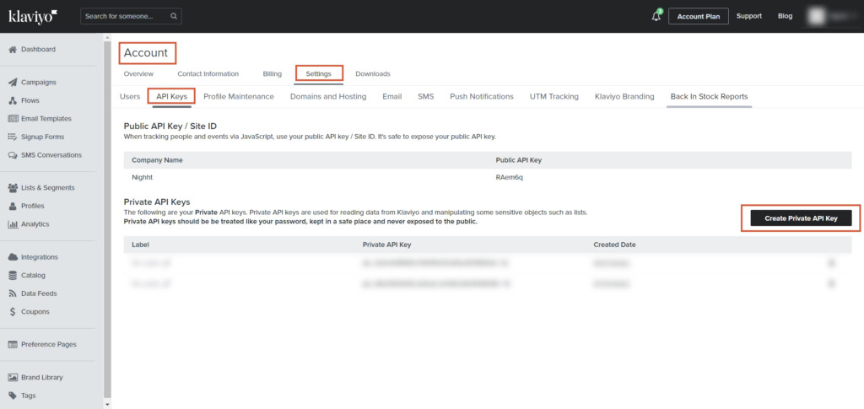The height and width of the screenshot is (409, 864).
Task: Click the Signup Forms icon
Action: [x=13, y=137]
